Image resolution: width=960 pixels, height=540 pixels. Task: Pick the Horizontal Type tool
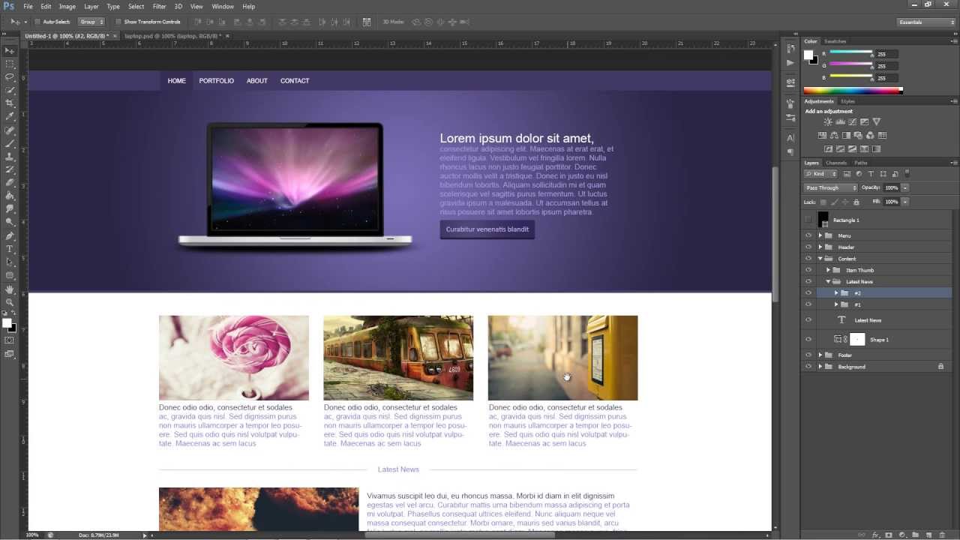(x=10, y=249)
